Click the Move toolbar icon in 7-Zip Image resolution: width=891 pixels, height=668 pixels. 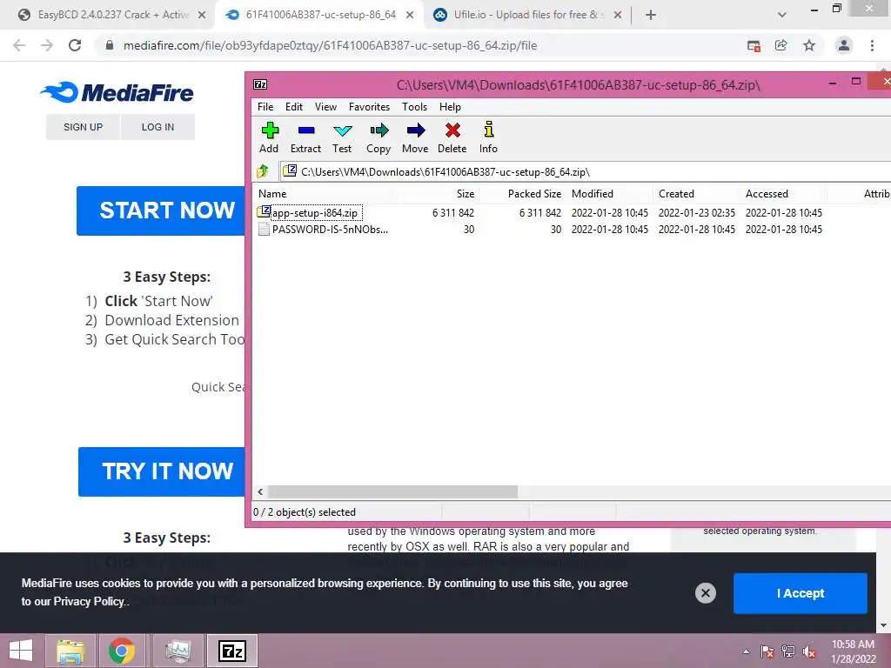pos(415,130)
